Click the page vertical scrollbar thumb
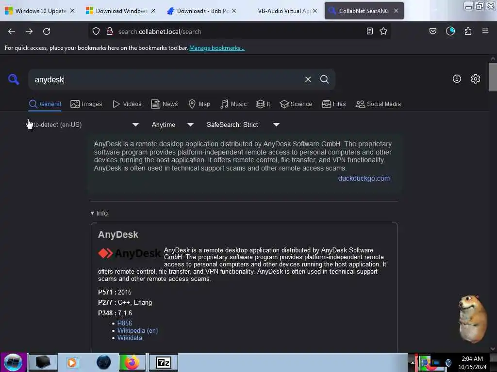The height and width of the screenshot is (372, 497). point(493,77)
